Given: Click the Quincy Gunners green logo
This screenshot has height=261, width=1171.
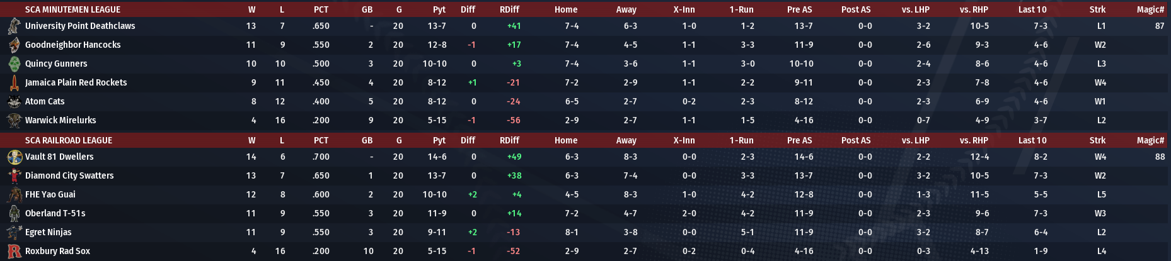Looking at the screenshot, I should coord(14,64).
